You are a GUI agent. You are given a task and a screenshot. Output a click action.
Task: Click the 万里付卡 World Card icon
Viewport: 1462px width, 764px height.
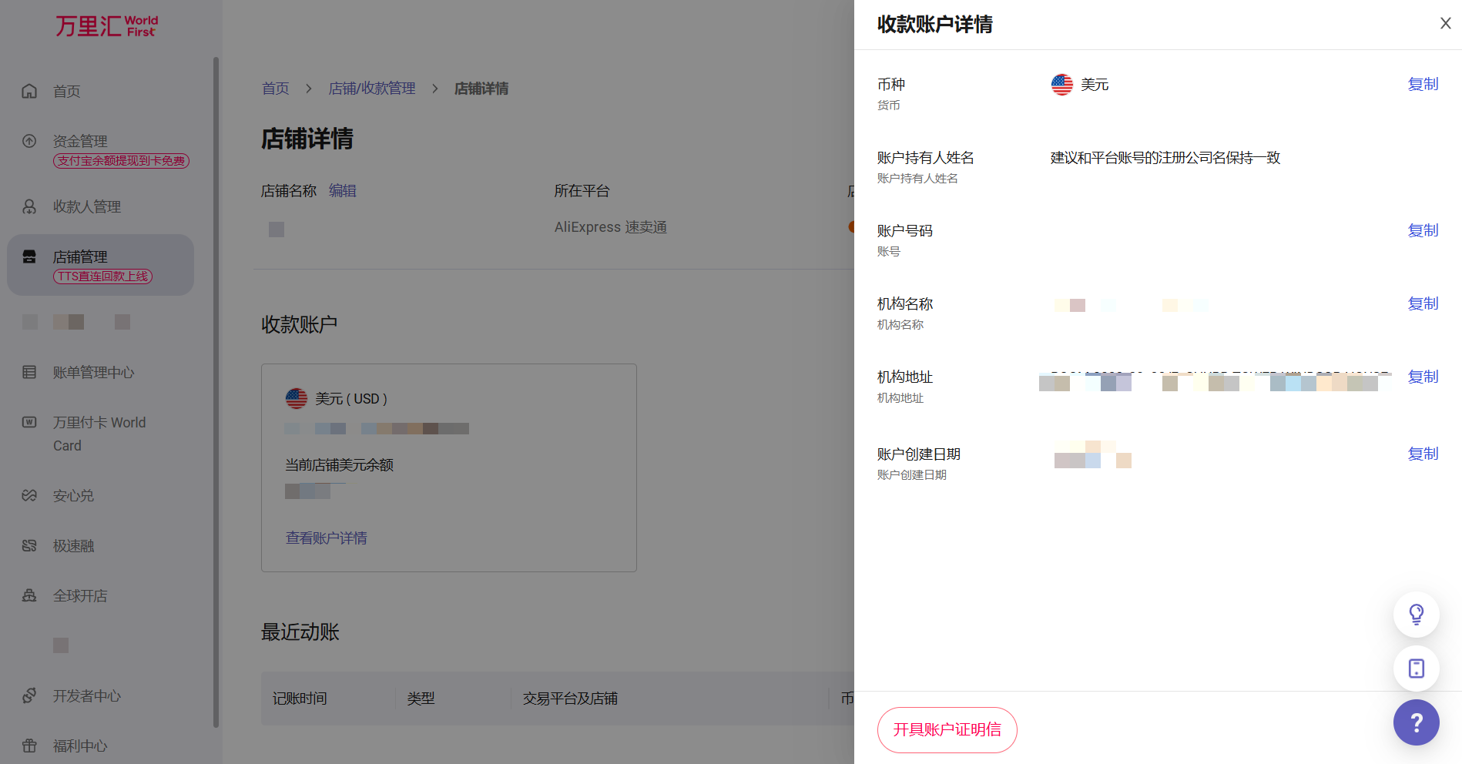pyautogui.click(x=29, y=422)
